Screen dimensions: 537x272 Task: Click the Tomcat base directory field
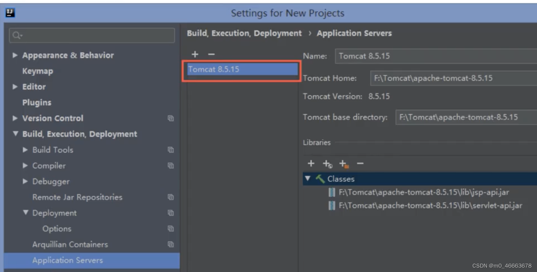(x=466, y=117)
